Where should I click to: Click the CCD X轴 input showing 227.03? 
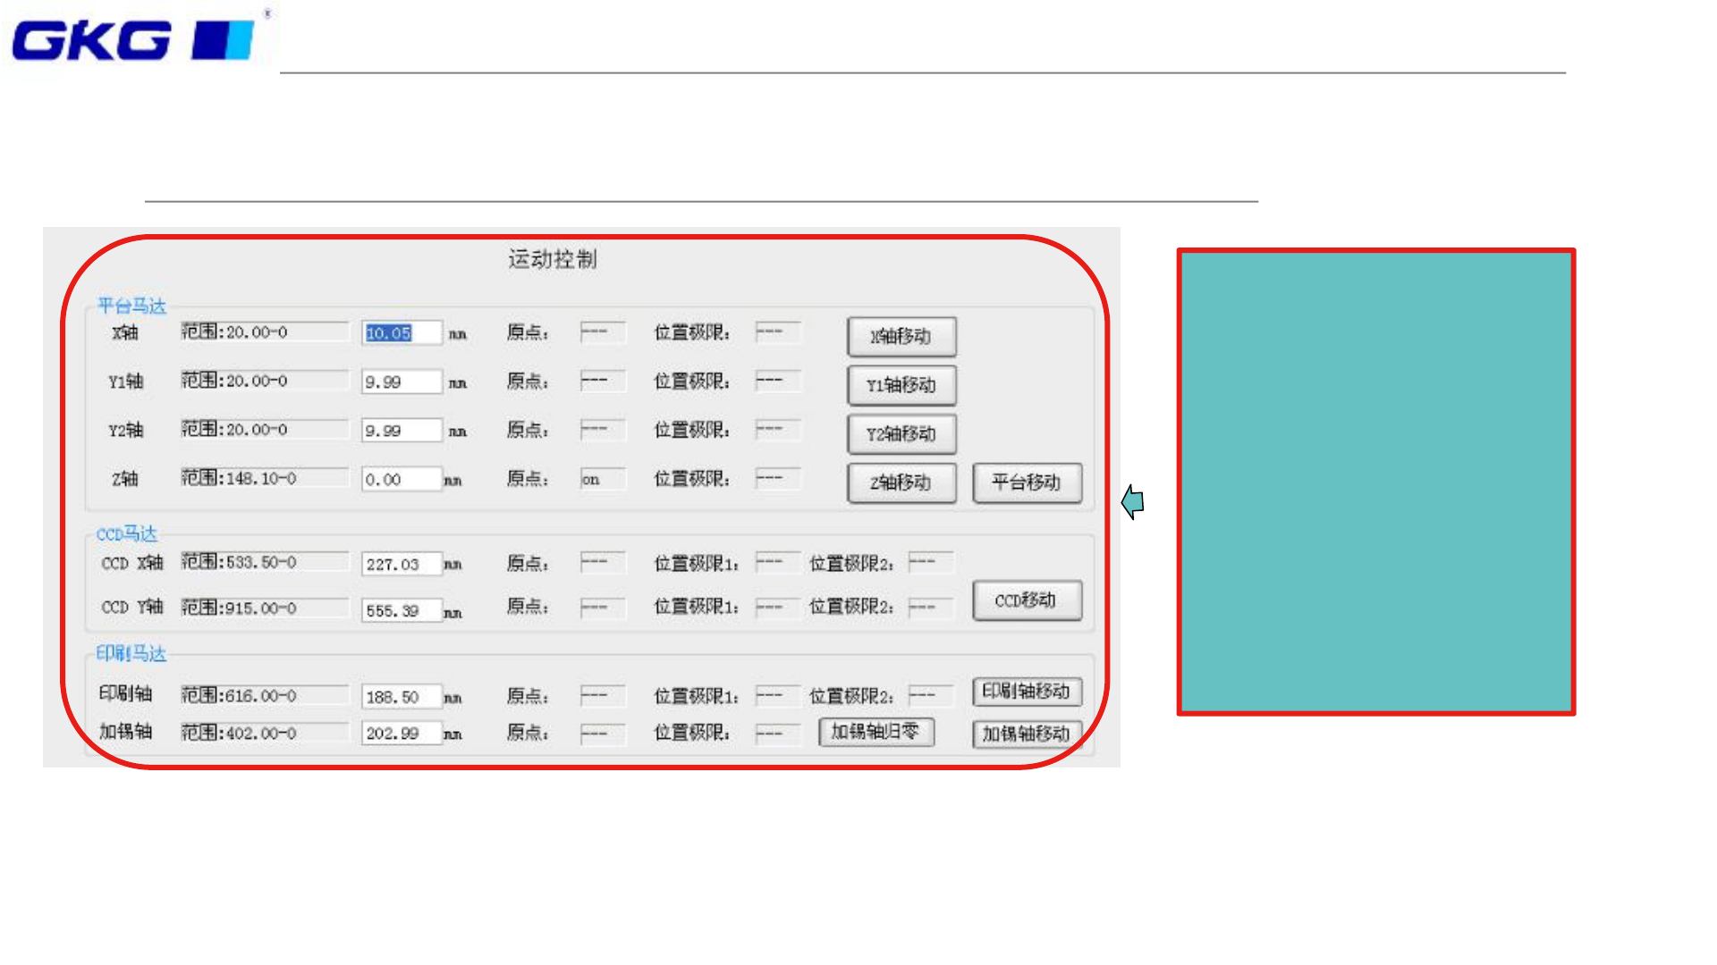401,564
